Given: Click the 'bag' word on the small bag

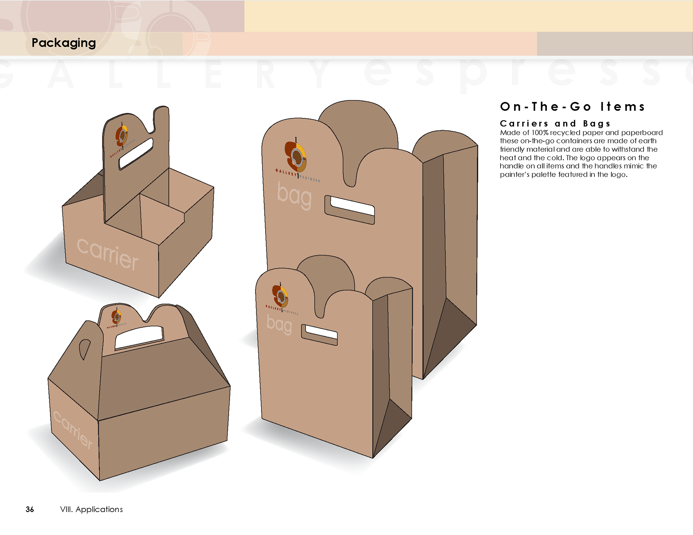Looking at the screenshot, I should click(279, 324).
